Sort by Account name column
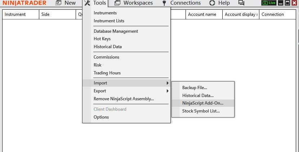The image size is (299, 152). 204,14
